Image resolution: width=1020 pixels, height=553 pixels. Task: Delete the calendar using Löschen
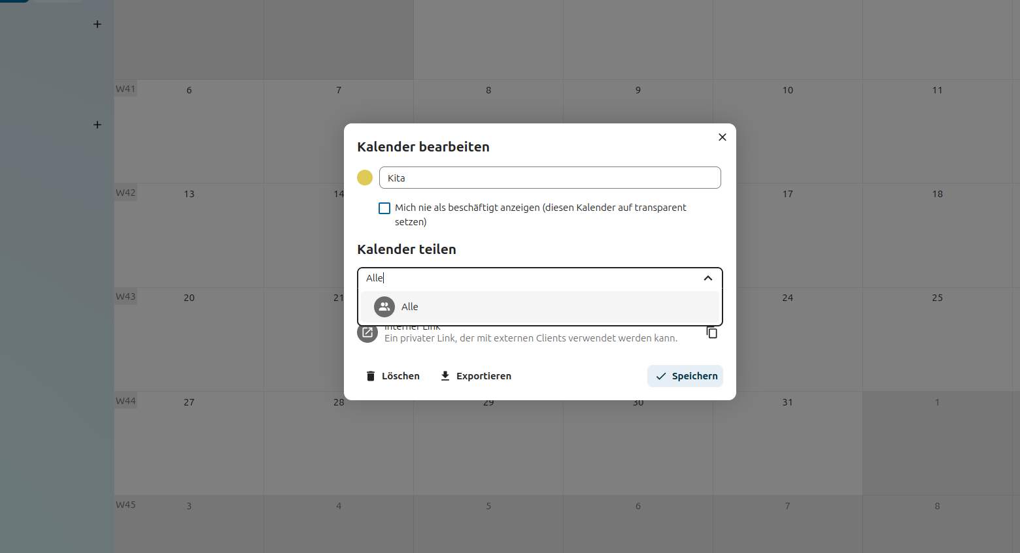tap(393, 376)
